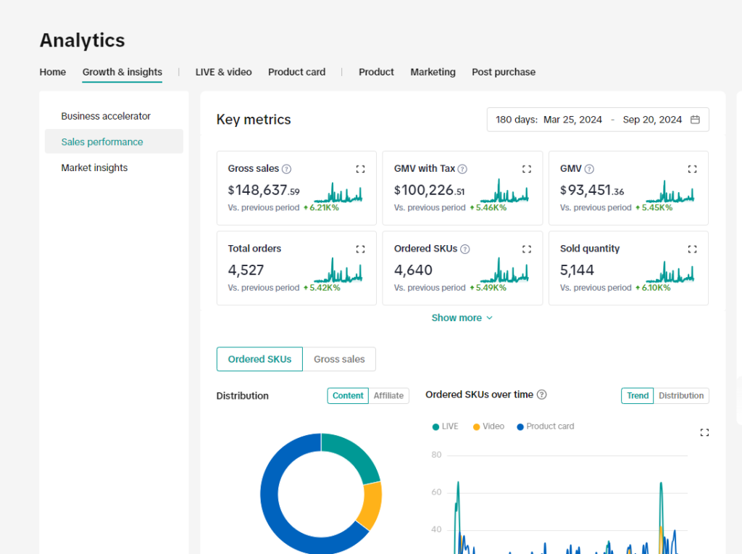This screenshot has width=742, height=554.
Task: Expand the Gross sales card fullscreen icon
Action: (x=361, y=169)
